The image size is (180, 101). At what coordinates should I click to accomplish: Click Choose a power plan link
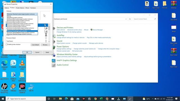(x=63, y=51)
